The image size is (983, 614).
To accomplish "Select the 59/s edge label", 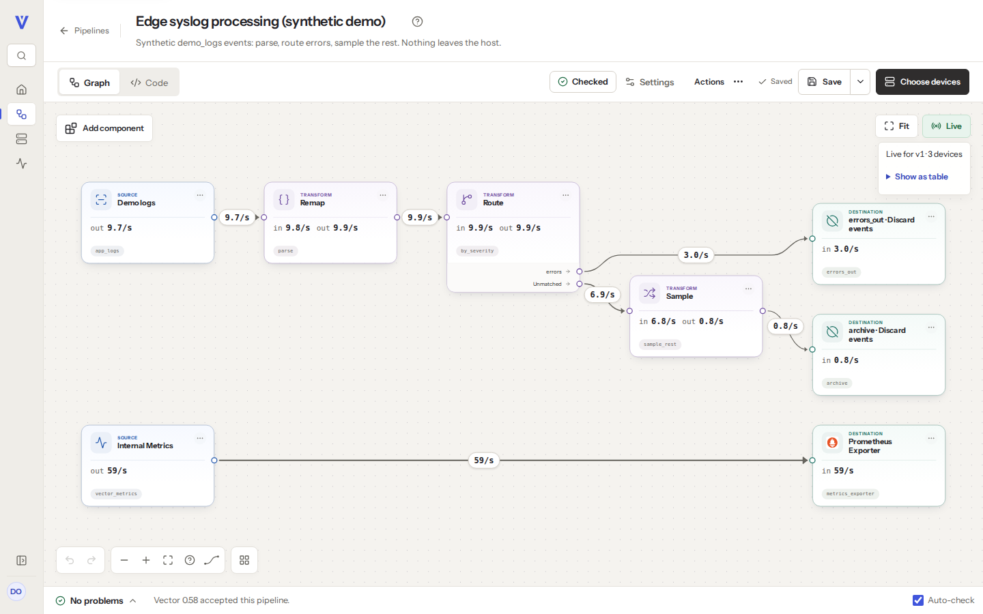I will coord(484,460).
